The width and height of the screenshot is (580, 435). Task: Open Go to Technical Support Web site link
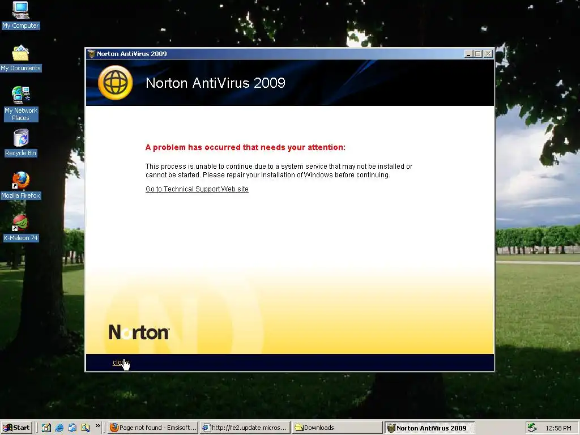point(197,189)
